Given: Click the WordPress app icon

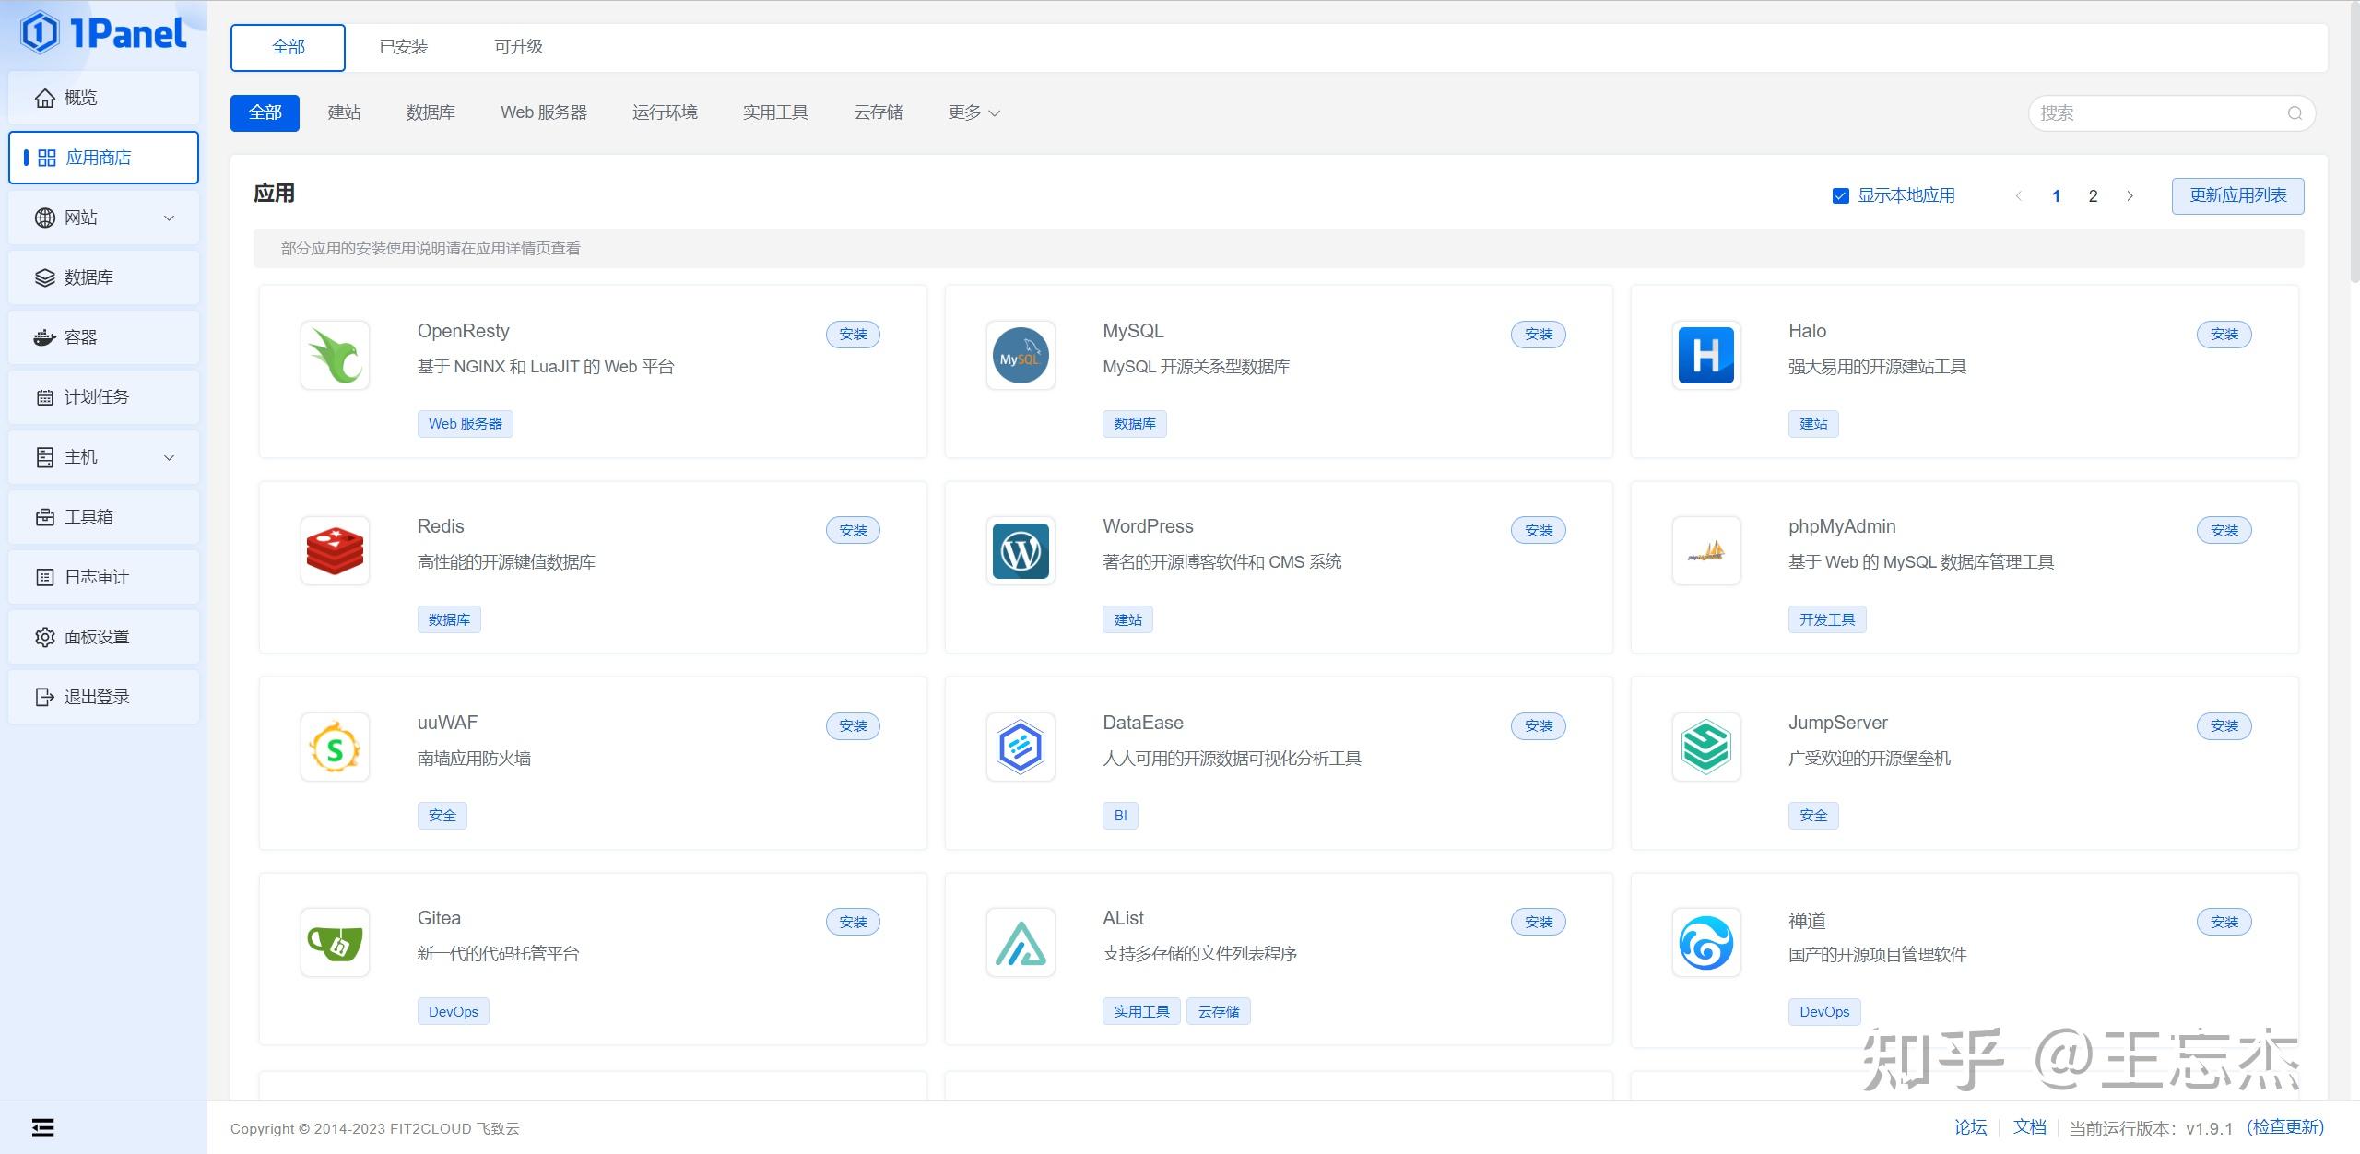Looking at the screenshot, I should pos(1020,550).
